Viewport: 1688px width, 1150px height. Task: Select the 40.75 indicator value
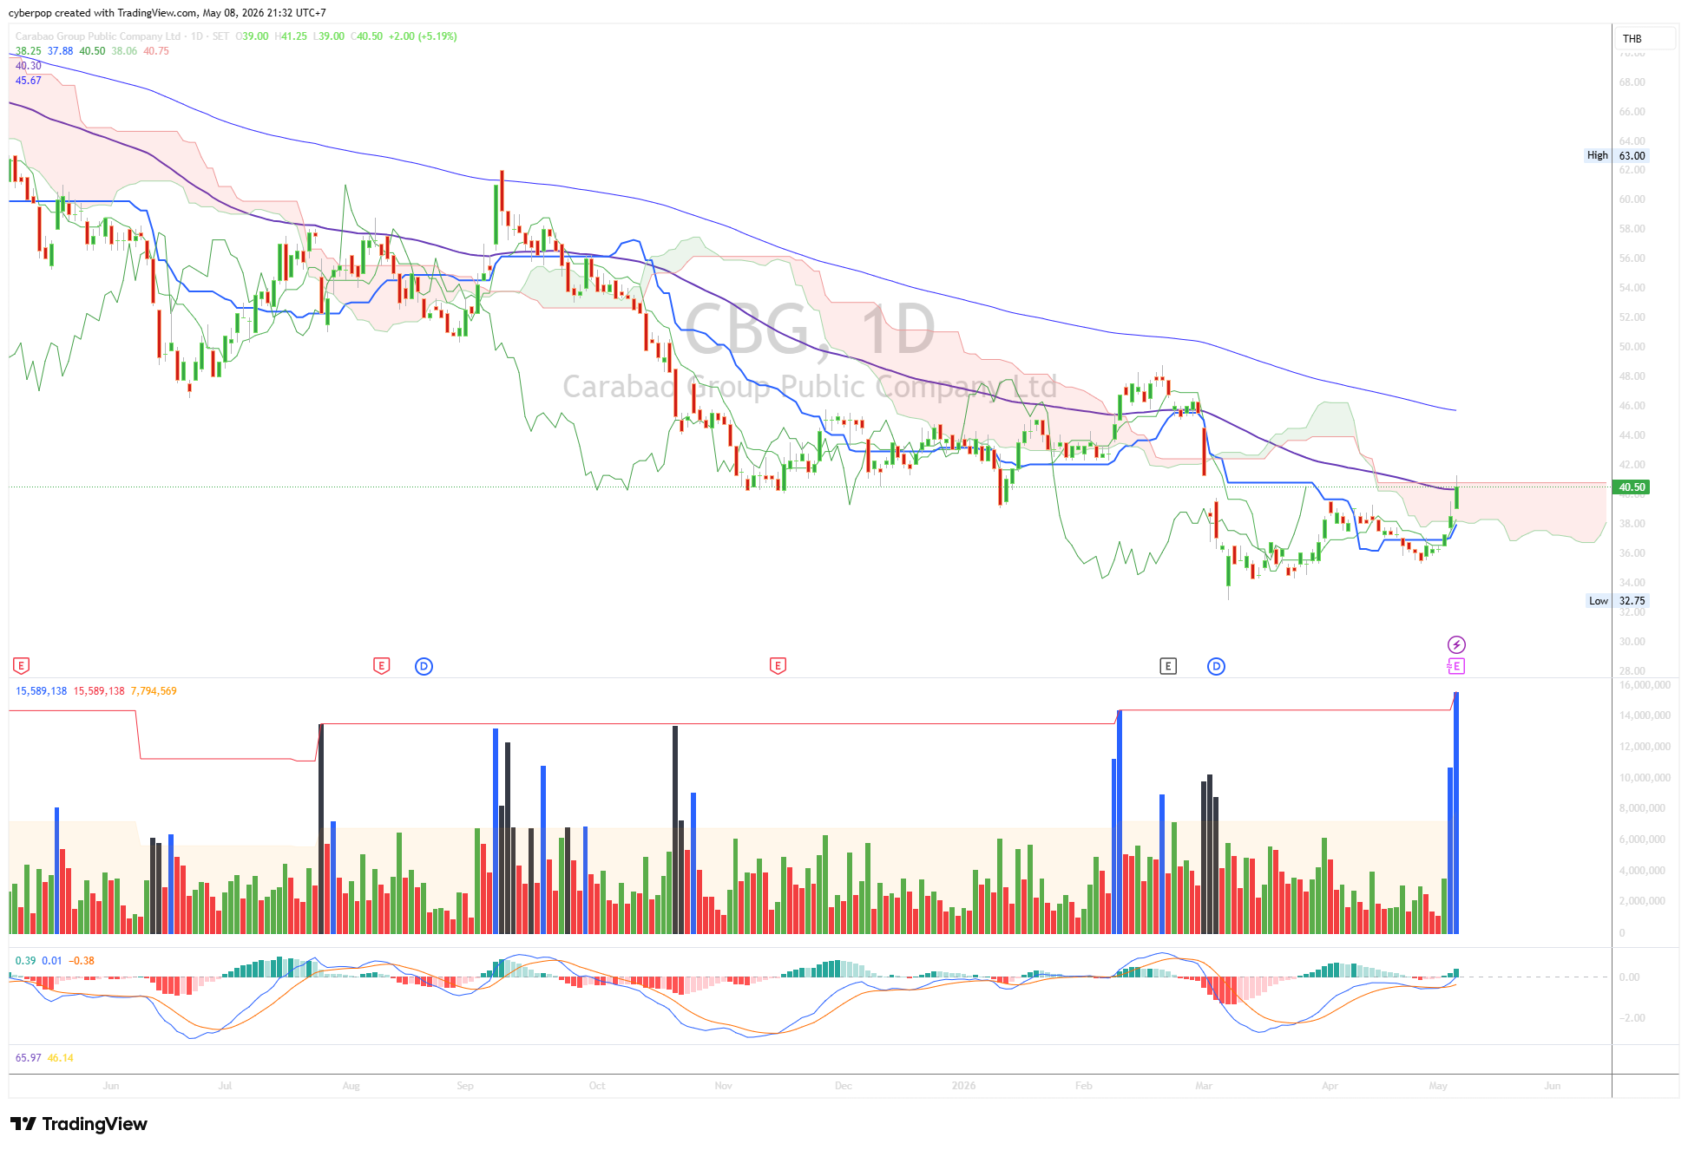pyautogui.click(x=156, y=51)
